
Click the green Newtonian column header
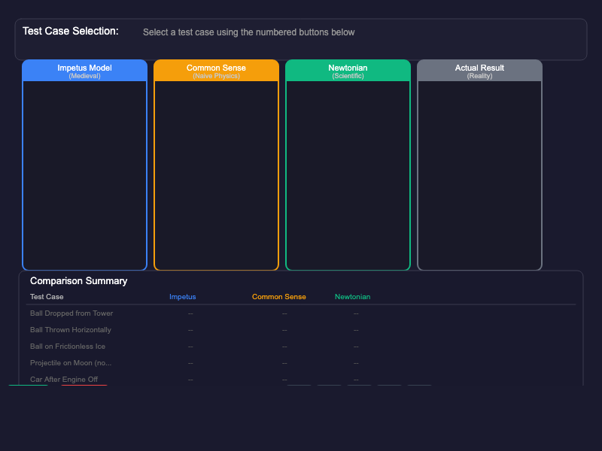[x=352, y=297]
